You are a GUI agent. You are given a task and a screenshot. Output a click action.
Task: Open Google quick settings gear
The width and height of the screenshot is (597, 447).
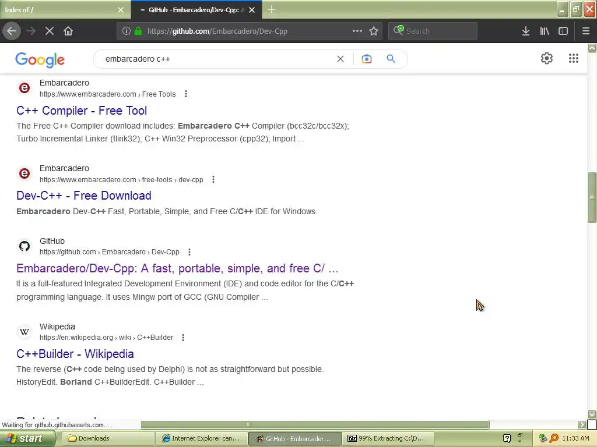click(x=547, y=58)
